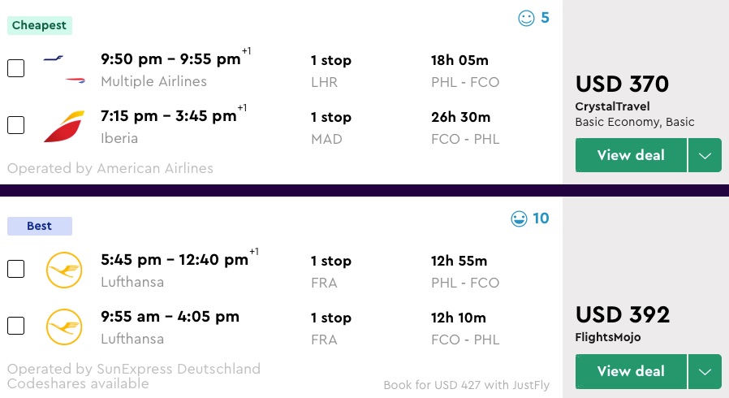Click the Multiple Airlines logo icon
Image resolution: width=729 pixels, height=398 pixels.
click(64, 69)
